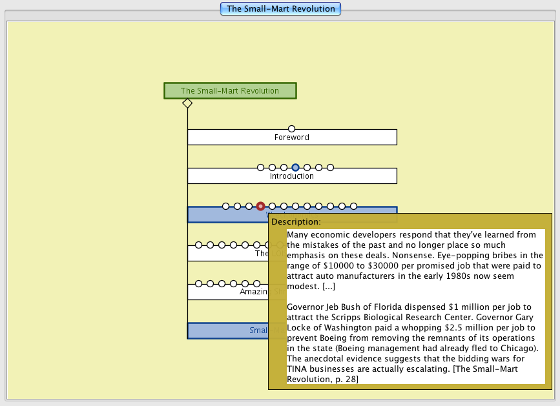Click The Small-Mart Revolution title tab
This screenshot has height=406, width=560.
point(280,9)
